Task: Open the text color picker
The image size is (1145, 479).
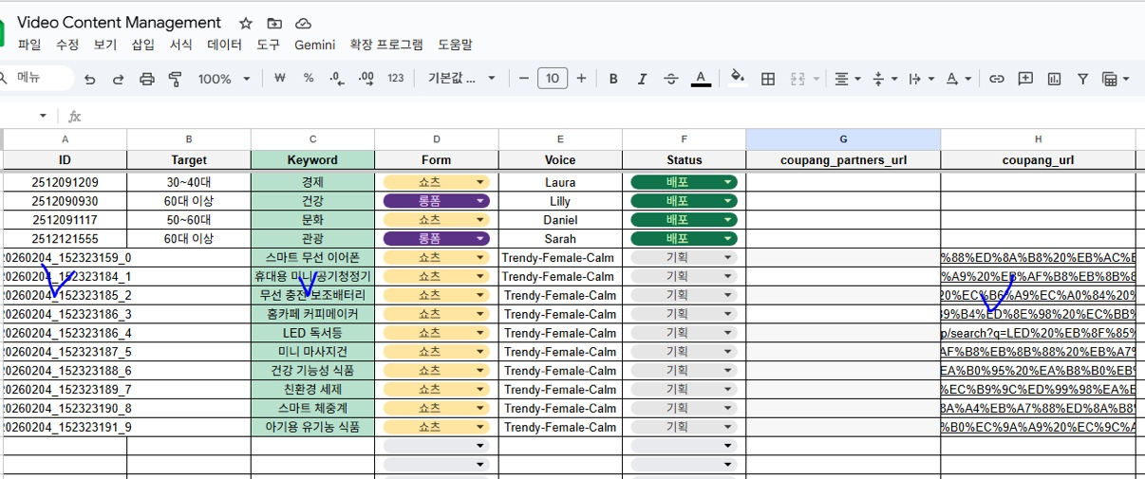Action: pos(701,79)
